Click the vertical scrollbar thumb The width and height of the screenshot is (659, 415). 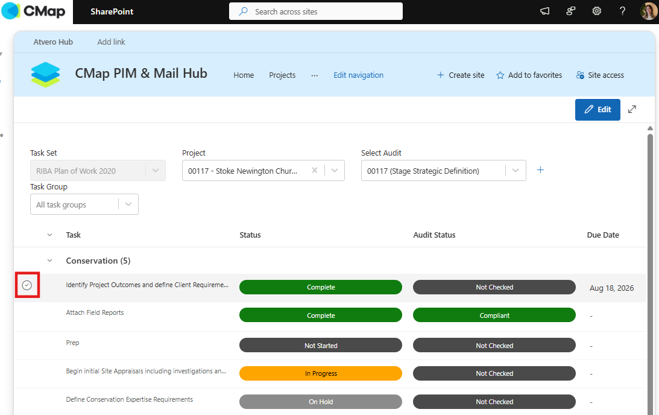650,273
